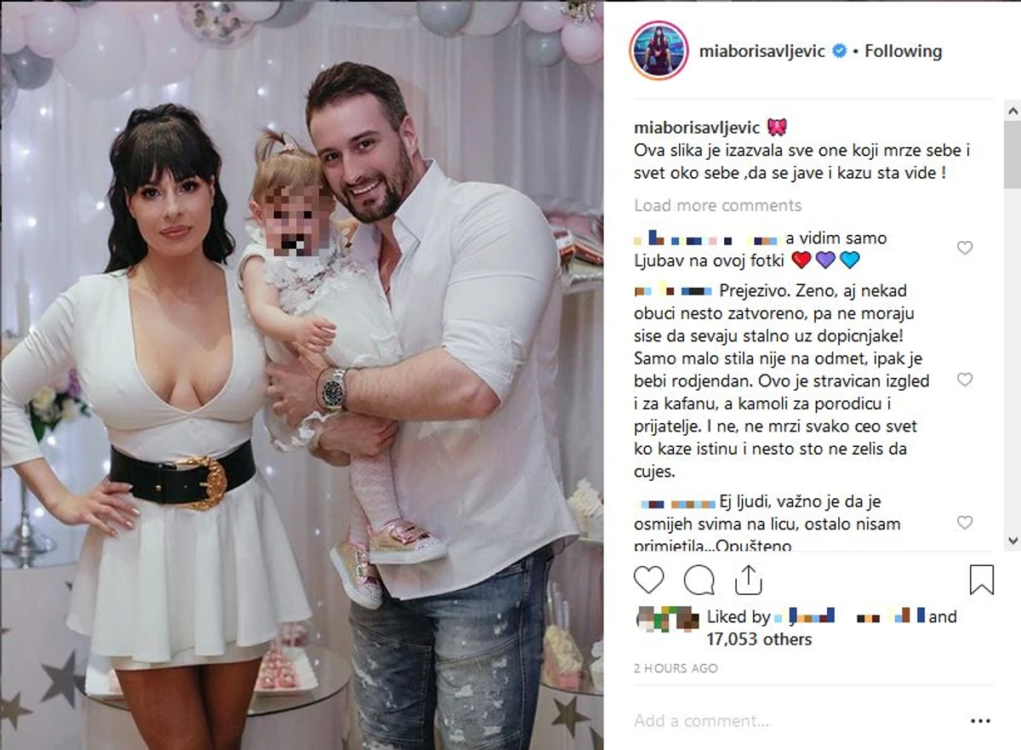1021x750 pixels.
Task: Share the post using the share icon
Action: 747,580
